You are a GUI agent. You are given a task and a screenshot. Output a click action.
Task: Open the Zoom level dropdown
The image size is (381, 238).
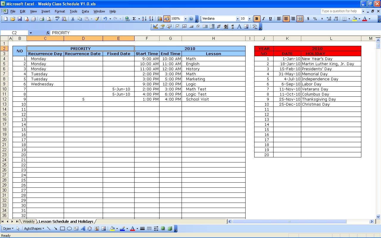185,18
